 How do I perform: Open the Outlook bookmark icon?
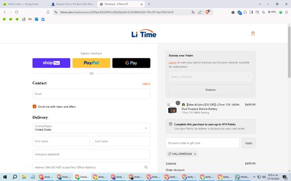pos(36,19)
